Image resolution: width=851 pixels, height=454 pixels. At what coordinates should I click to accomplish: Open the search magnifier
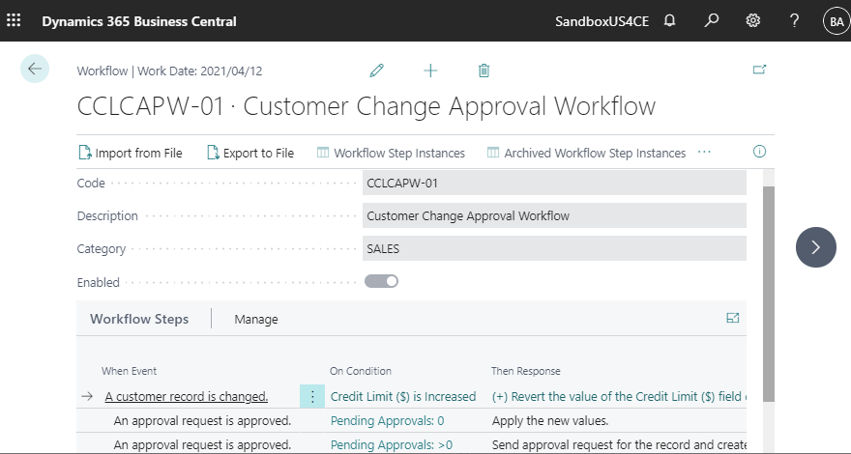click(711, 21)
